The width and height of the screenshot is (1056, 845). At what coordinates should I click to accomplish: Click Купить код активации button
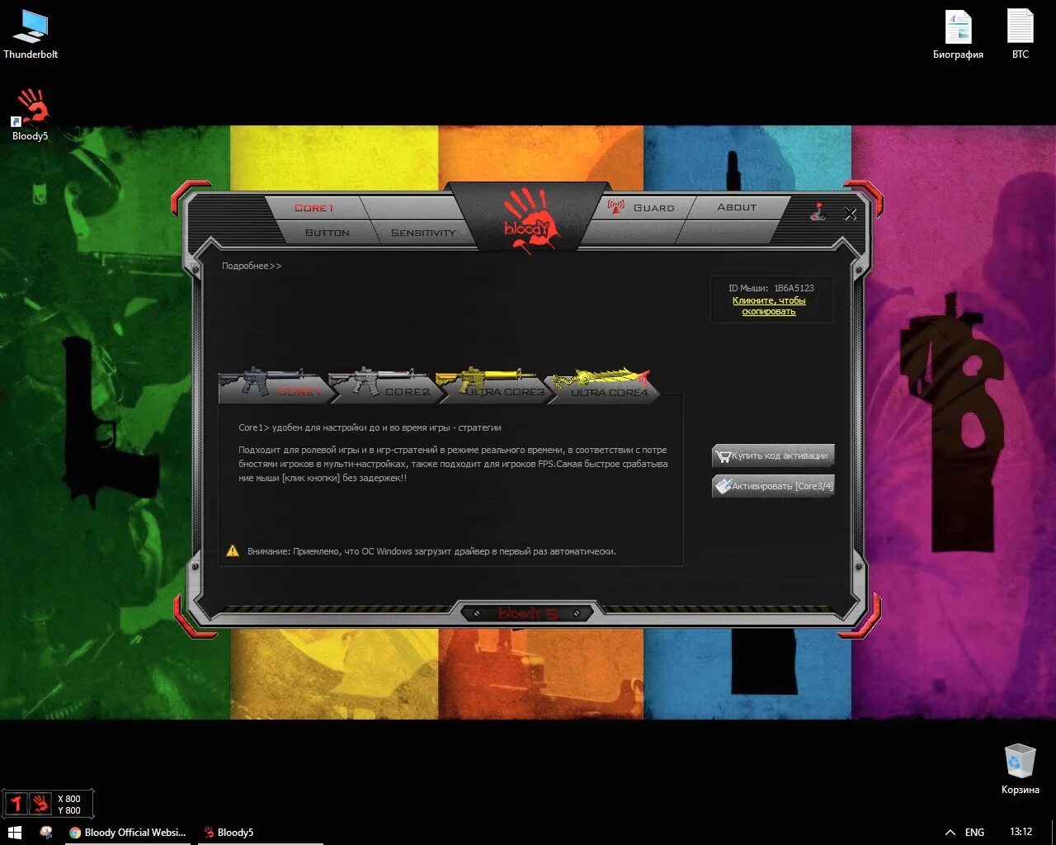(x=773, y=456)
